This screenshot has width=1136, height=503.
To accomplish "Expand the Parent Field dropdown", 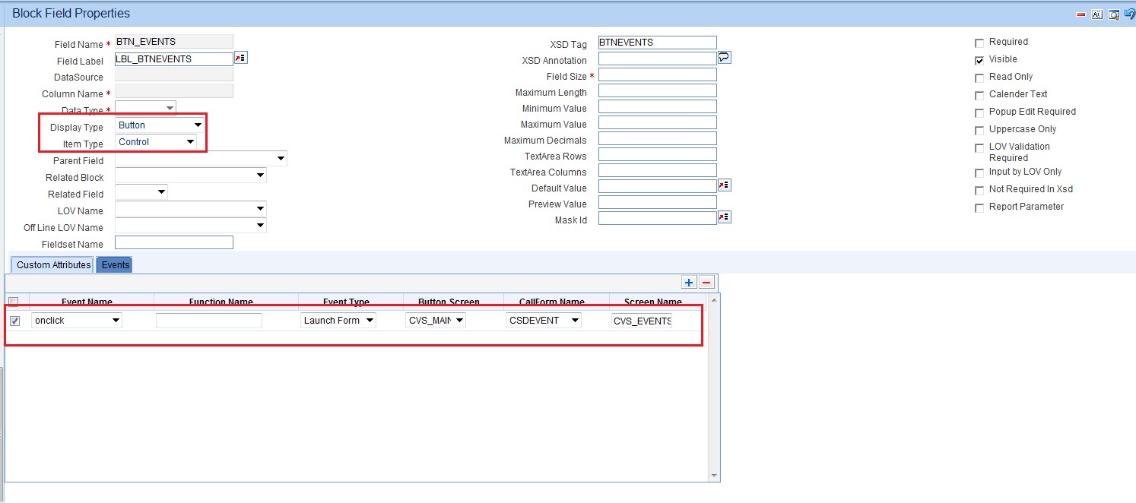I will 201,160.
